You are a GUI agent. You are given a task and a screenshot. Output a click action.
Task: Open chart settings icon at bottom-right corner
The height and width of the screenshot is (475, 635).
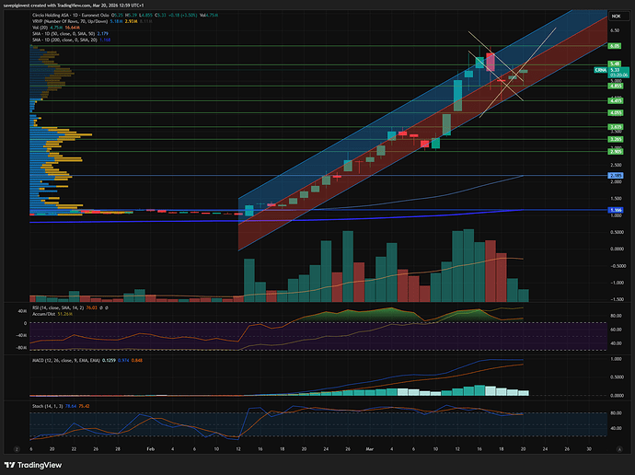pyautogui.click(x=618, y=448)
